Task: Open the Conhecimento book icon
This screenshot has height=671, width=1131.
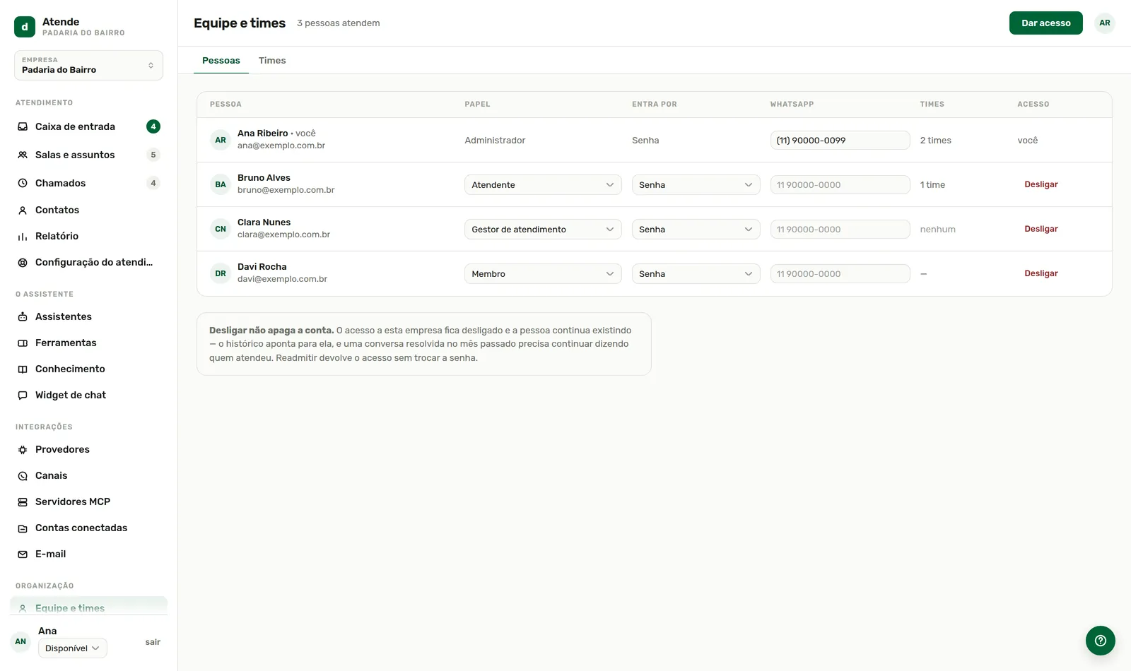Action: click(23, 369)
